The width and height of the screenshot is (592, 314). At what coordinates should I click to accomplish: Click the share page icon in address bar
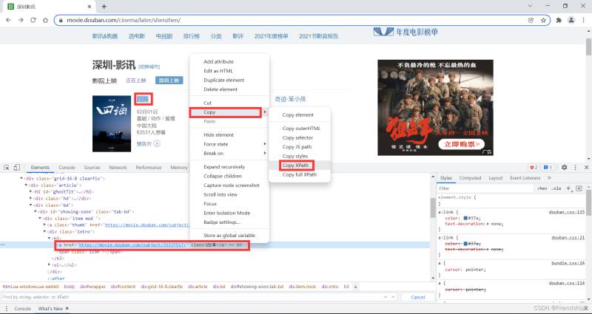coord(531,20)
